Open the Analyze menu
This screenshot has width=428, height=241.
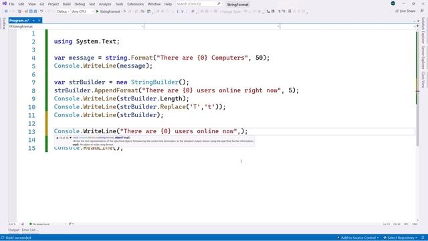(x=105, y=4)
